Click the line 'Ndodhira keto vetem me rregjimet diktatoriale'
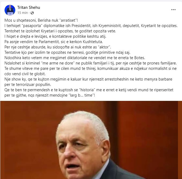This screenshot has width=182, height=179. point(75,58)
